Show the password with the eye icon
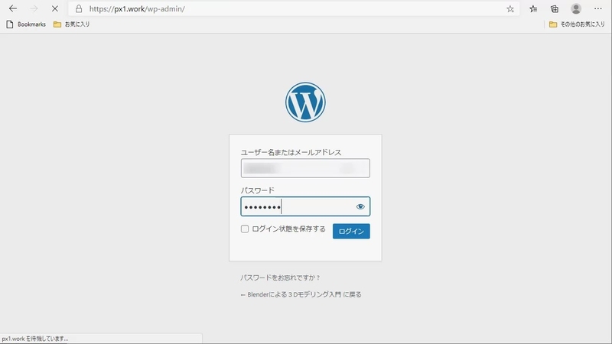The image size is (612, 344). point(360,206)
